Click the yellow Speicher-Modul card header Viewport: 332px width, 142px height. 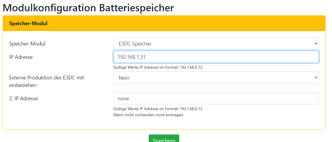pyautogui.click(x=164, y=23)
